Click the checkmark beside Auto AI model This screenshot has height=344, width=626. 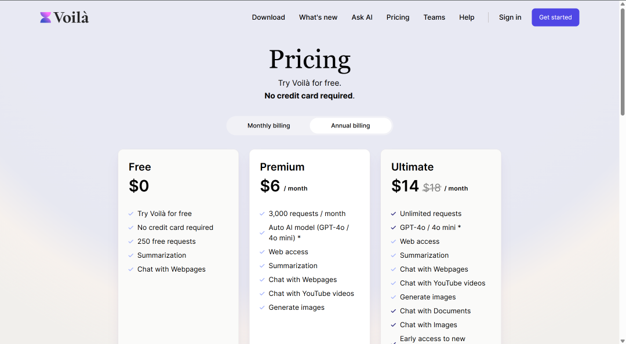(x=262, y=233)
